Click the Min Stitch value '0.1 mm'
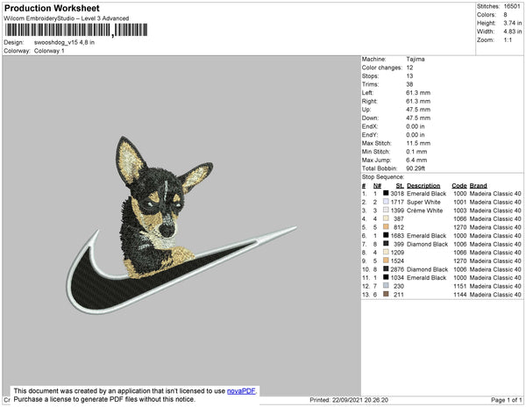526x407 pixels. [x=416, y=152]
